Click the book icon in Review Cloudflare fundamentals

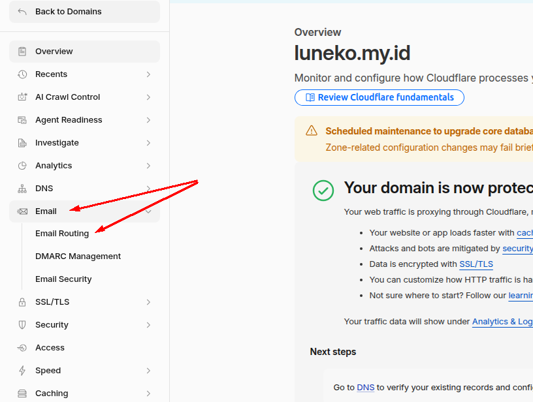click(x=310, y=97)
